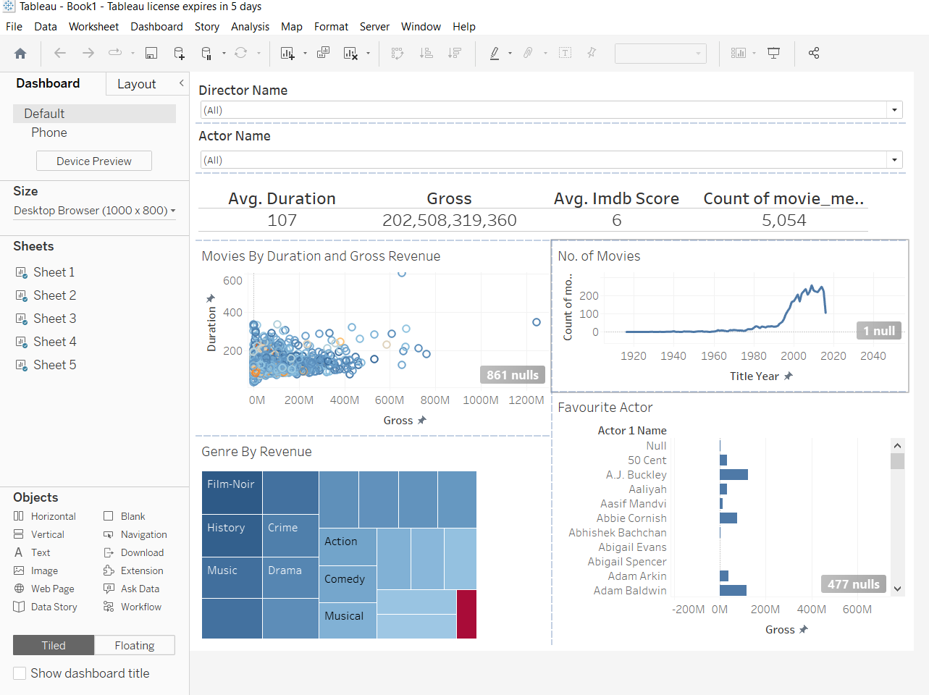Image resolution: width=929 pixels, height=695 pixels.
Task: Clear the sheet using the clear icon
Action: coord(352,53)
